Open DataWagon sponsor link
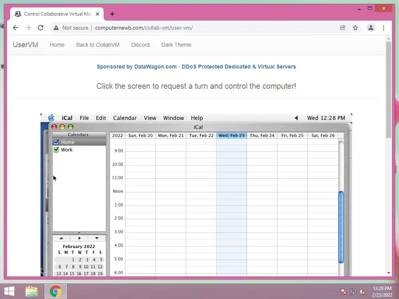Viewport: 399px width, 299px height. (196, 67)
